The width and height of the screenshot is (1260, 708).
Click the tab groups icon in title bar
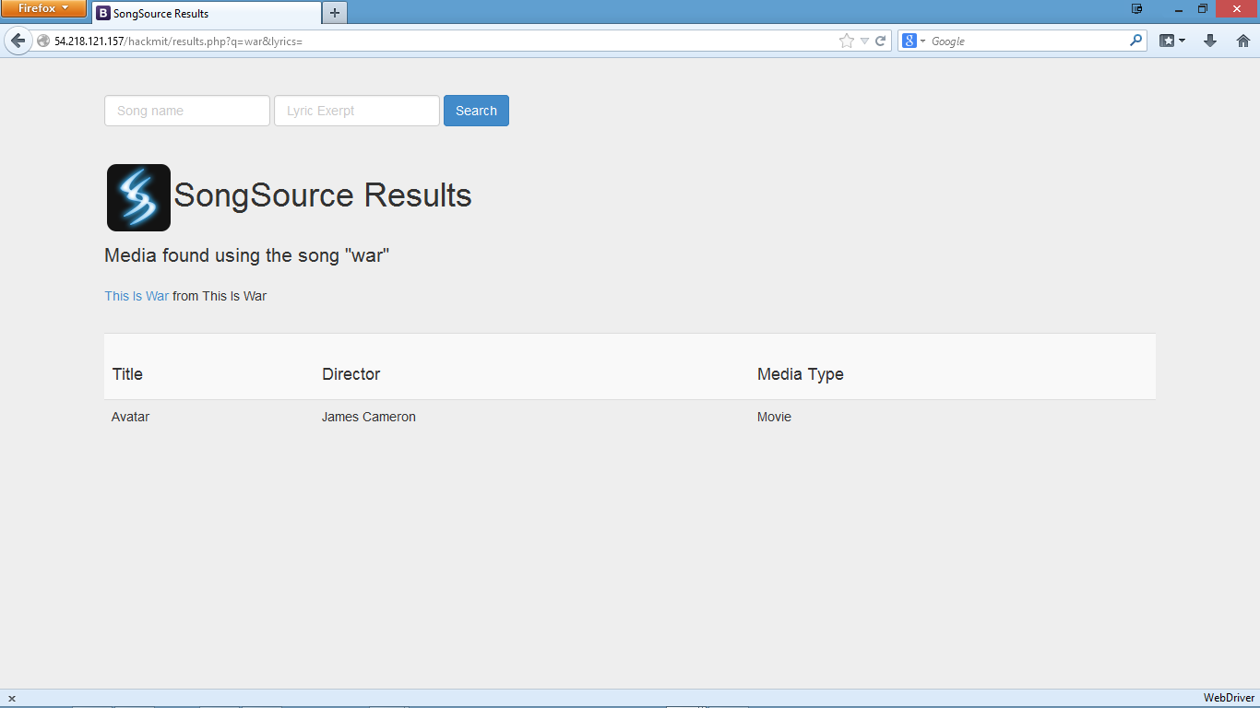point(1137,8)
